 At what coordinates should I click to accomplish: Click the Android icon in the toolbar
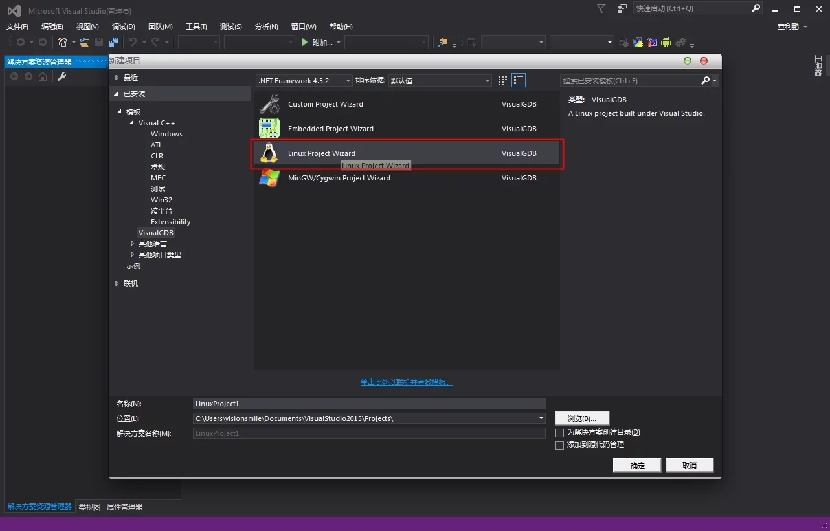pos(666,43)
